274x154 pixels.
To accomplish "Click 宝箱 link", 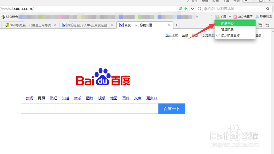I will pos(185,35).
